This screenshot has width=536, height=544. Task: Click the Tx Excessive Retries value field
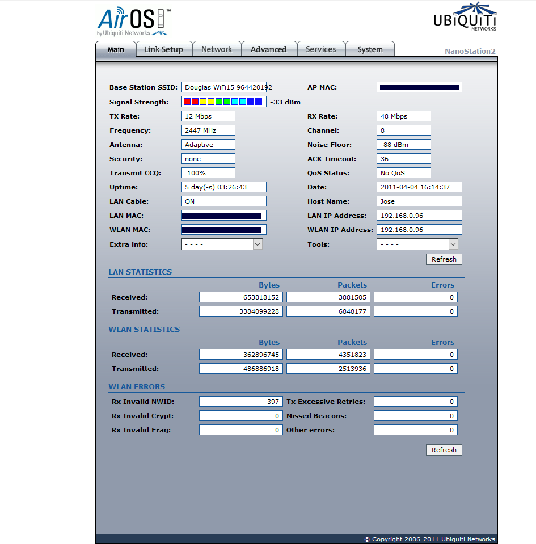click(x=416, y=402)
